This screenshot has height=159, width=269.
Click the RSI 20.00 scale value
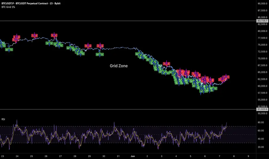261,147
